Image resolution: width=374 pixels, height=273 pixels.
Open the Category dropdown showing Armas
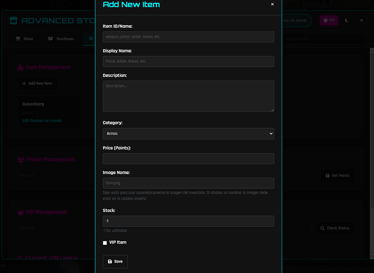point(189,134)
